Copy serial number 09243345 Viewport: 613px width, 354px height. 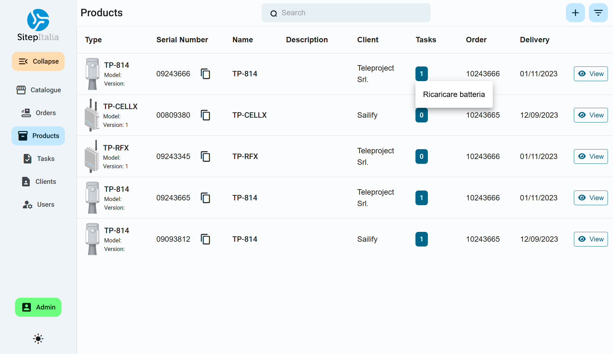coord(205,156)
